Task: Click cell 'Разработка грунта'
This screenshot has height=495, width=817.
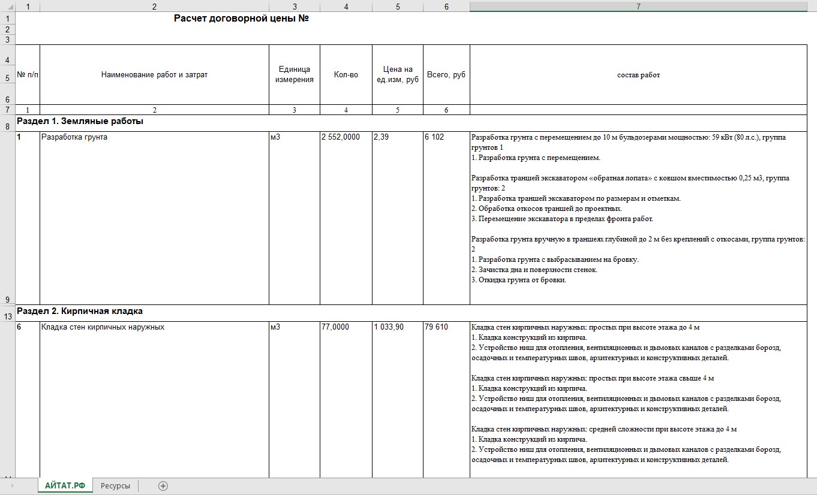Action: (x=154, y=218)
